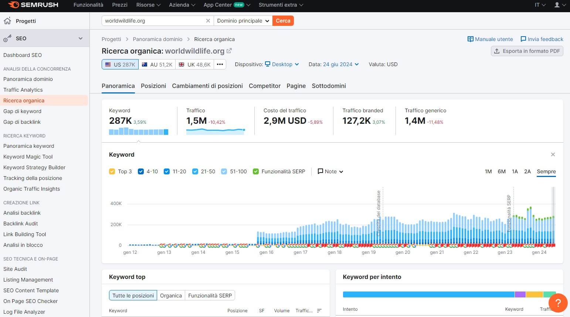Click the Manuale utente book icon
This screenshot has height=317, width=570.
click(x=471, y=39)
